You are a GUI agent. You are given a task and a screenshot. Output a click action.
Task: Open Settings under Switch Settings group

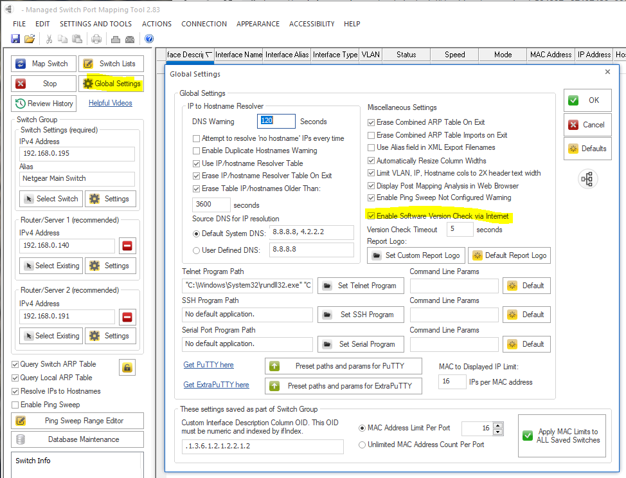110,199
